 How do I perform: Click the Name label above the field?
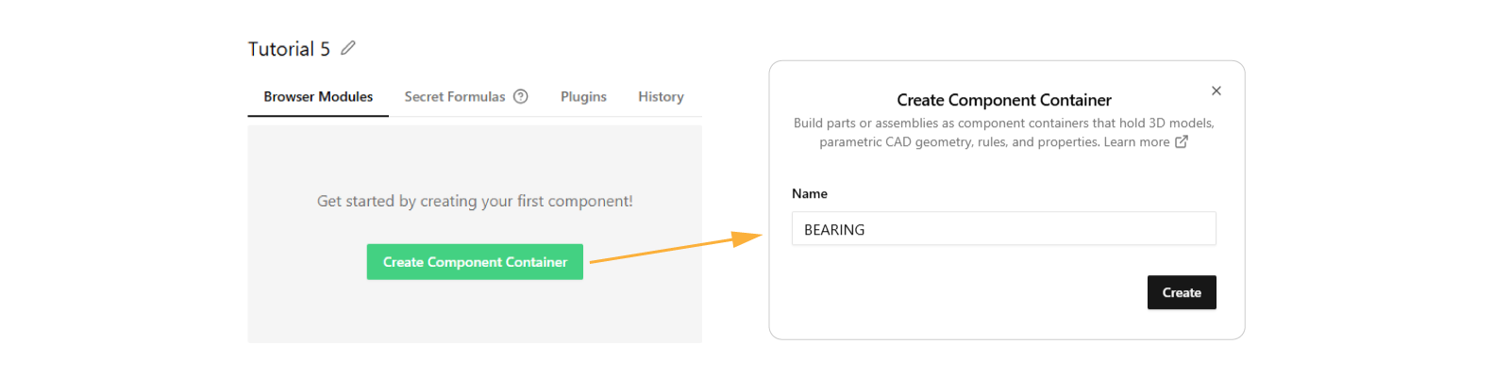[x=810, y=193]
